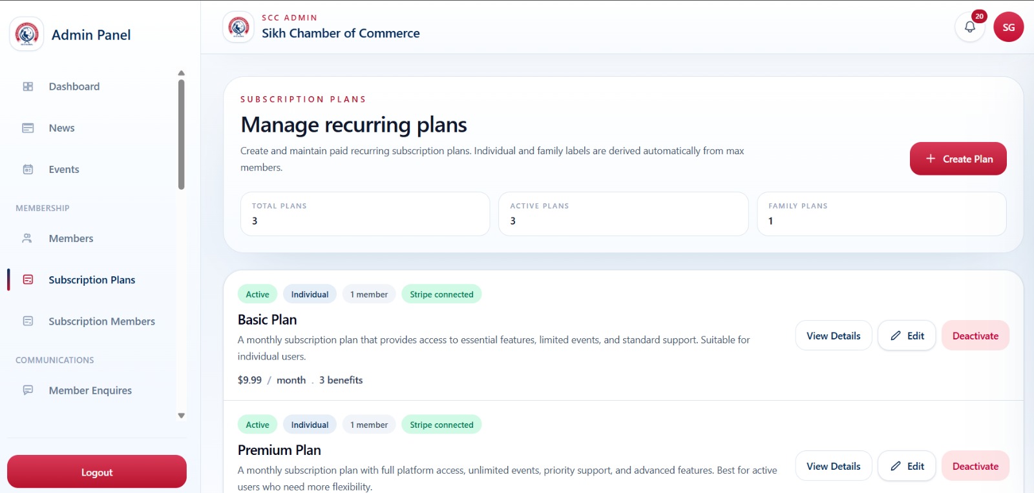Click sidebar scroll up arrow
The image size is (1034, 493).
(x=182, y=73)
